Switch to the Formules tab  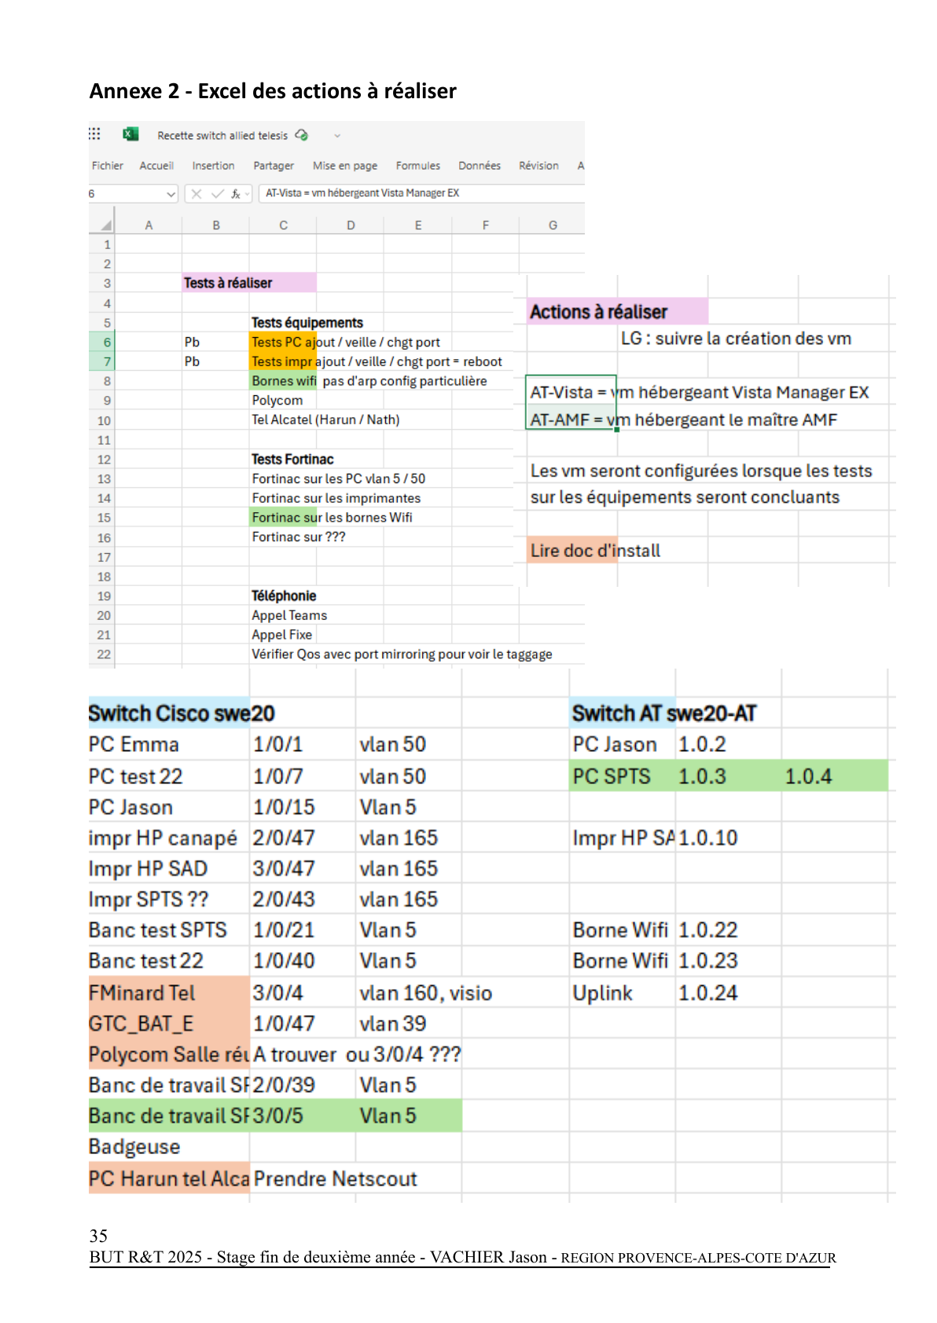[417, 166]
